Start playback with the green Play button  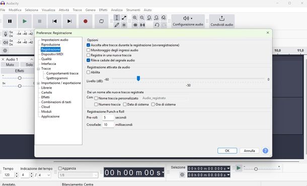coord(25,21)
